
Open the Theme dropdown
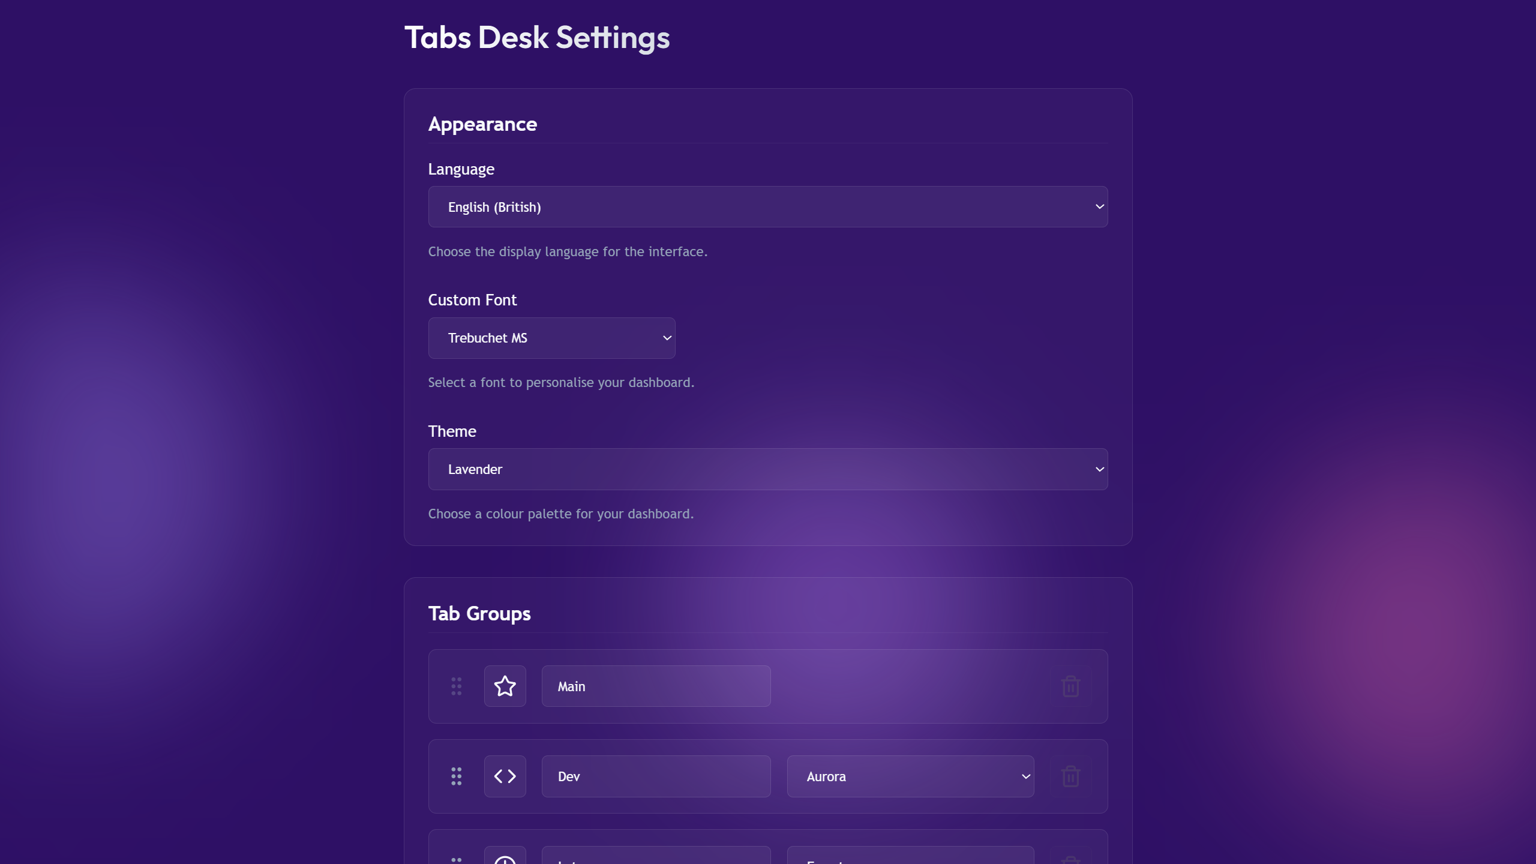tap(767, 469)
